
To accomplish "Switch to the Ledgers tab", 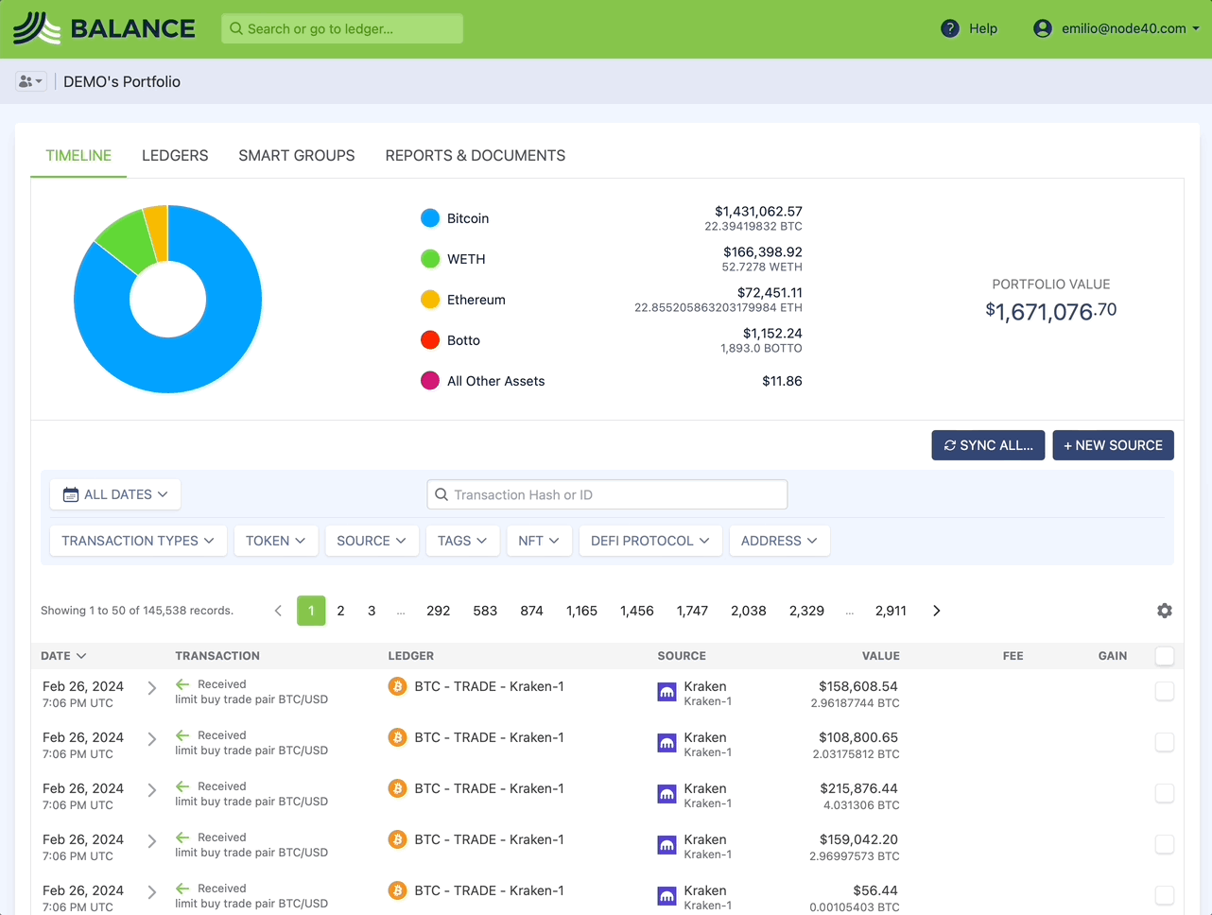I will tap(175, 156).
